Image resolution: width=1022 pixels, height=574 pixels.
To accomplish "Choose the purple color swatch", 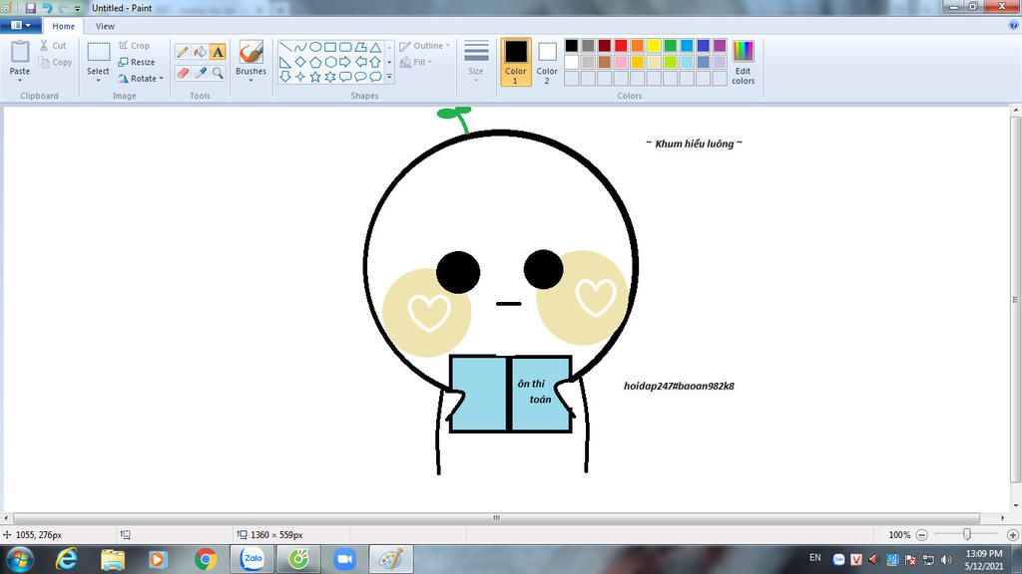I will pos(720,46).
